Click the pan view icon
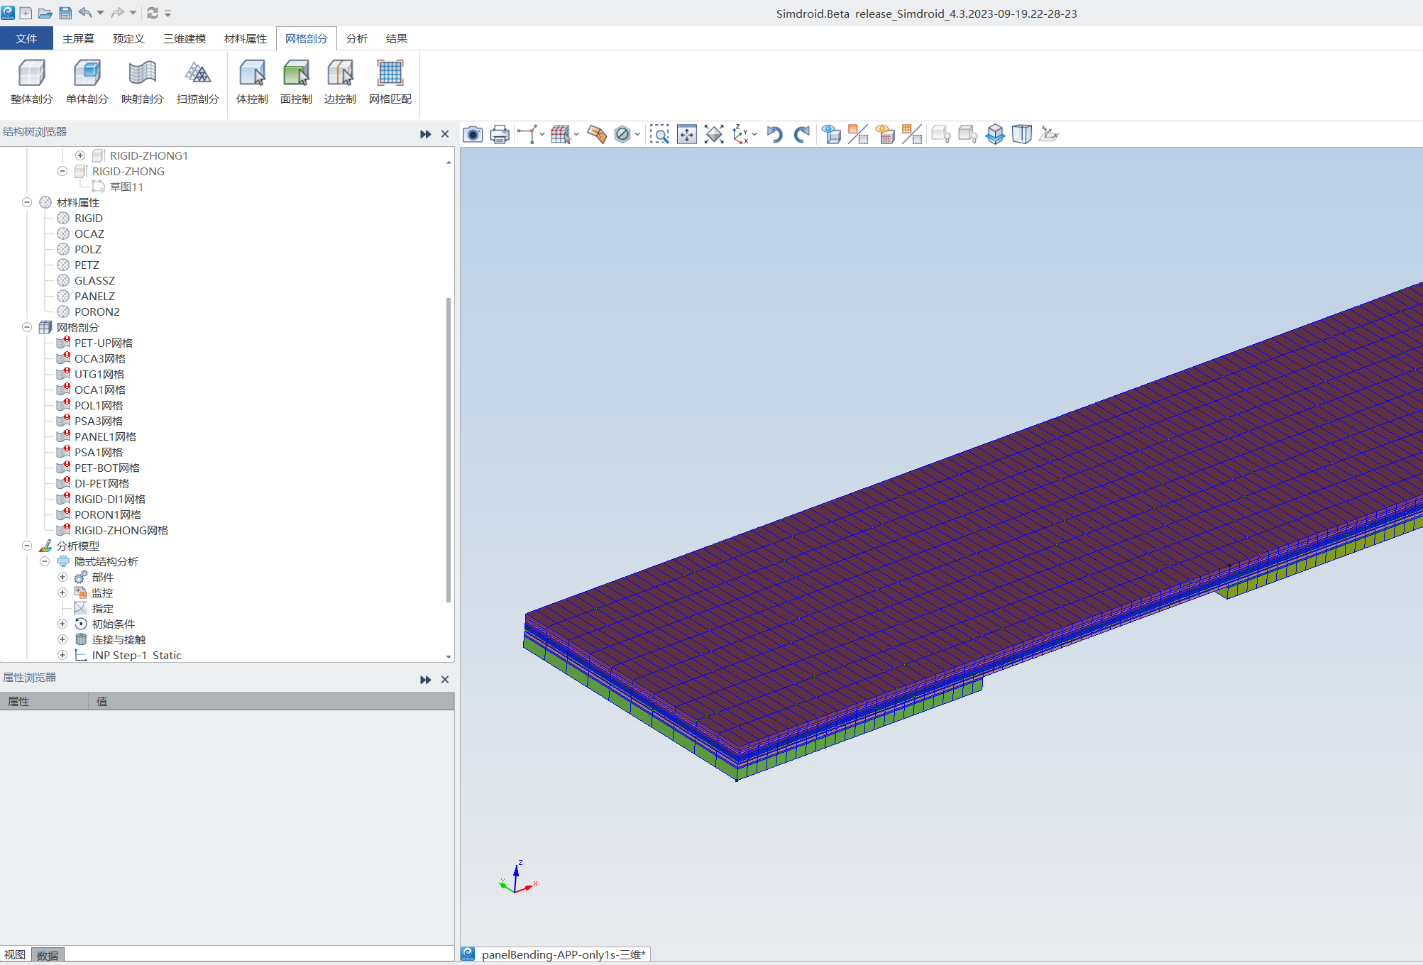Screen dimensions: 1423x965 687,134
